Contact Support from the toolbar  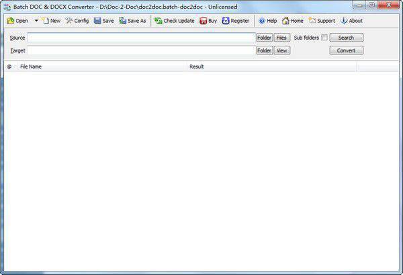(x=322, y=21)
